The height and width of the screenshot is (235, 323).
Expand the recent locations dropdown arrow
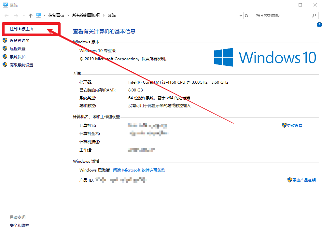click(x=23, y=16)
